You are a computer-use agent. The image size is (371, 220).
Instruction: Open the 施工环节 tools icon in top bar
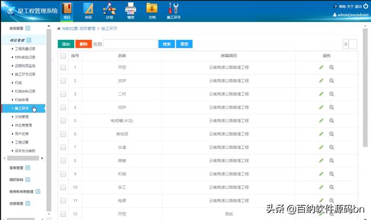[x=174, y=10]
